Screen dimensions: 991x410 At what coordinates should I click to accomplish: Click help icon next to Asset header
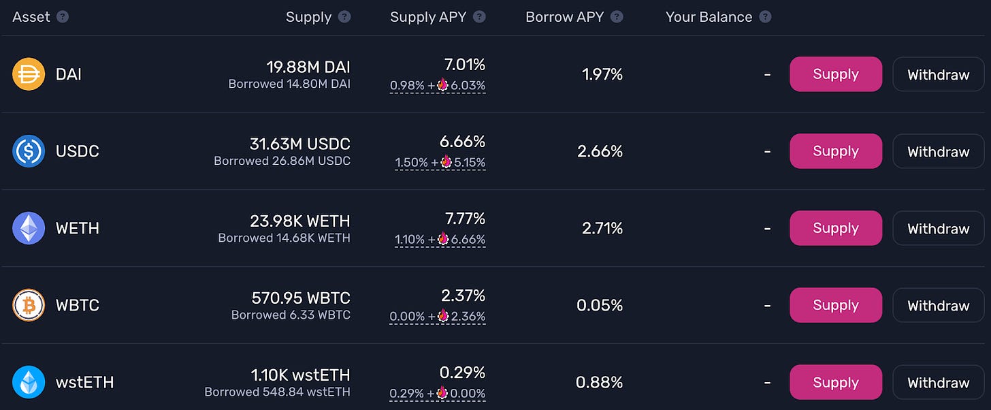point(63,17)
